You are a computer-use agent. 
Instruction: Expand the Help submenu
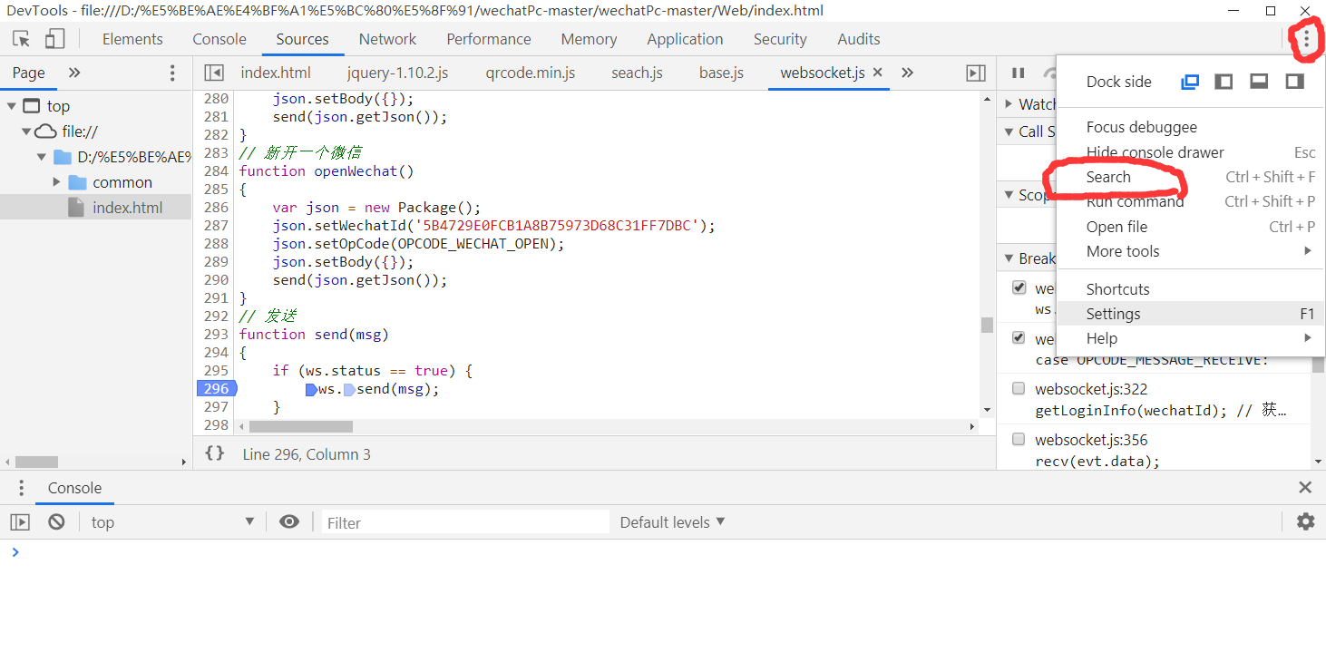tap(1191, 338)
